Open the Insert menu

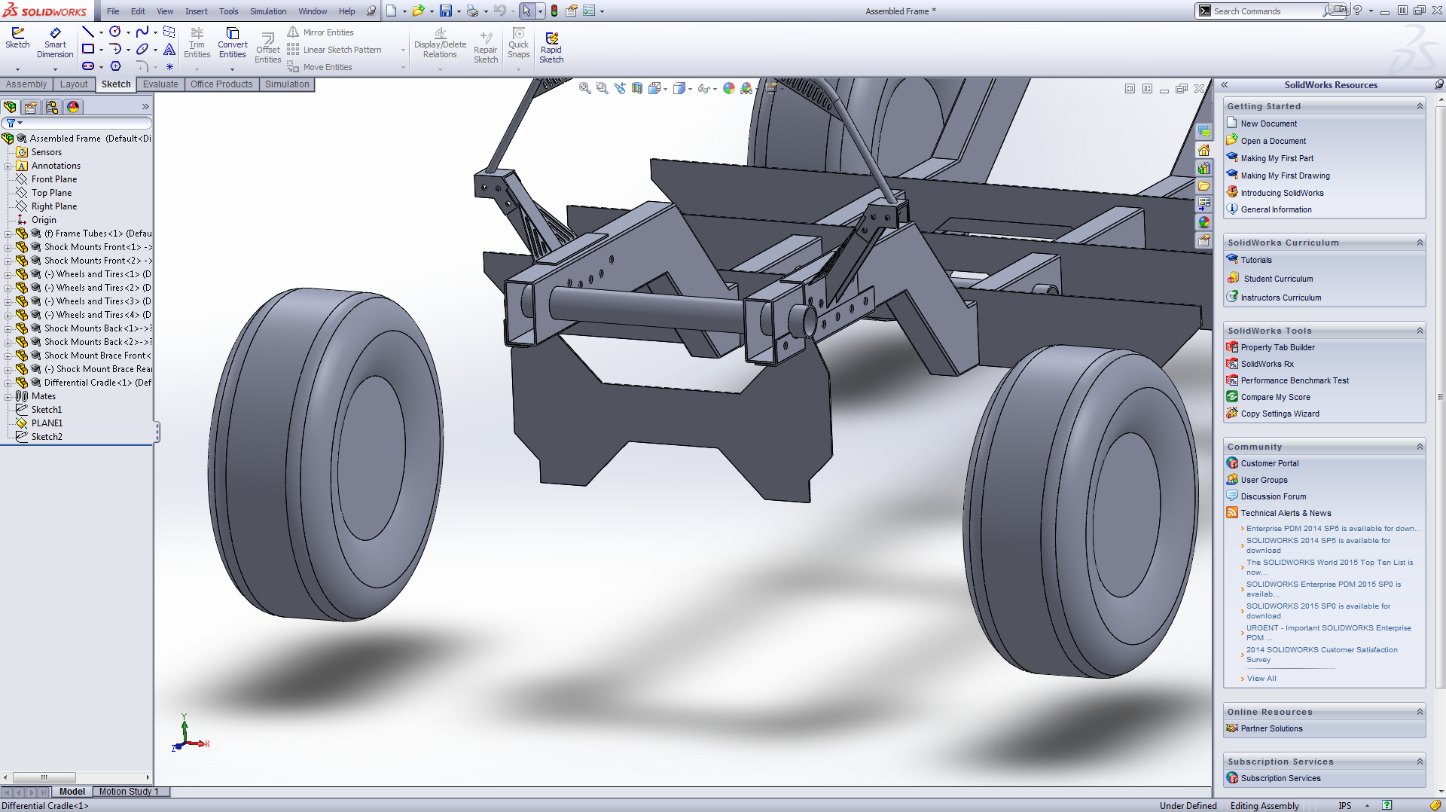[x=196, y=11]
